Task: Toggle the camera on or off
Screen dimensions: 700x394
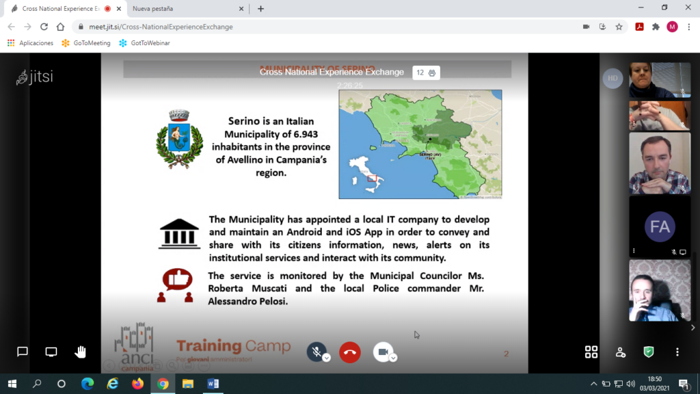Action: [x=382, y=352]
